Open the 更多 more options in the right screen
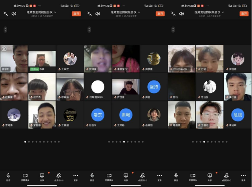Screen dimensions: 252x187 click(243, 177)
